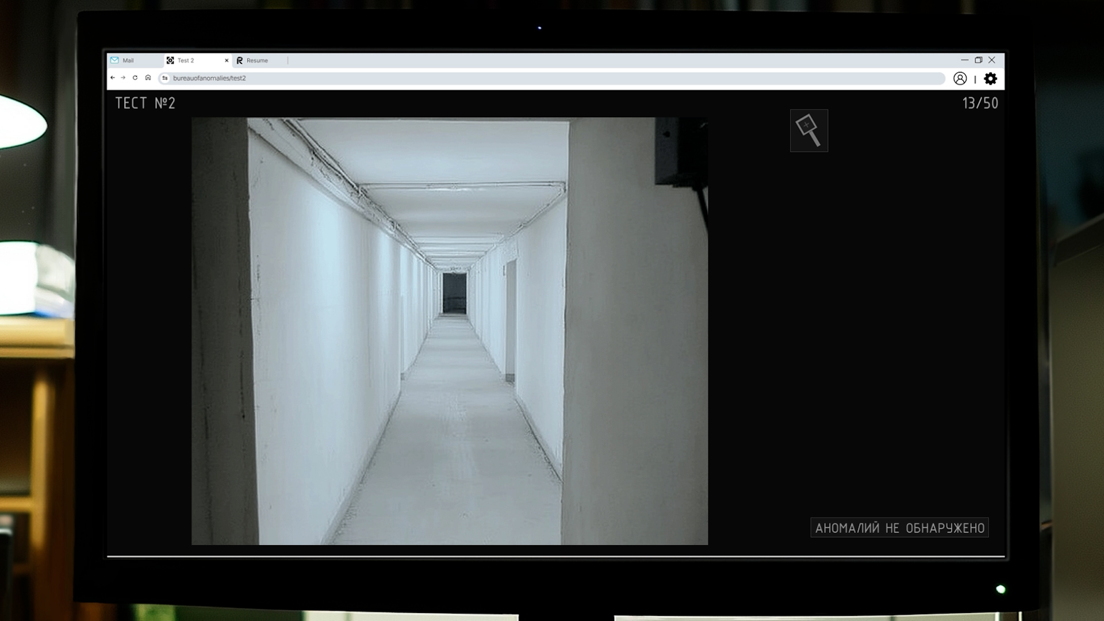Click the site info icon in address bar
Screen dimensions: 1104x621
164,77
